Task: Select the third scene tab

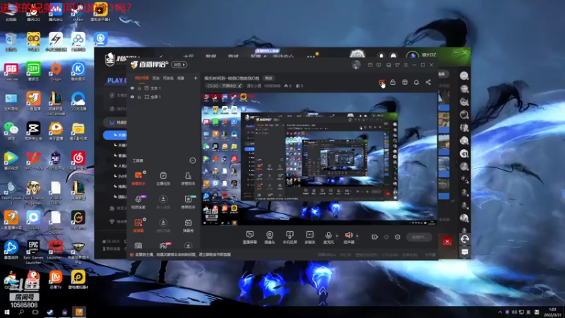Action: tap(168, 78)
